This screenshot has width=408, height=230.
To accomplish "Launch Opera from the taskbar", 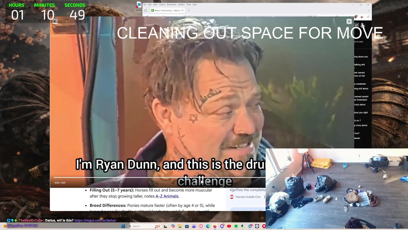I will [201, 226].
